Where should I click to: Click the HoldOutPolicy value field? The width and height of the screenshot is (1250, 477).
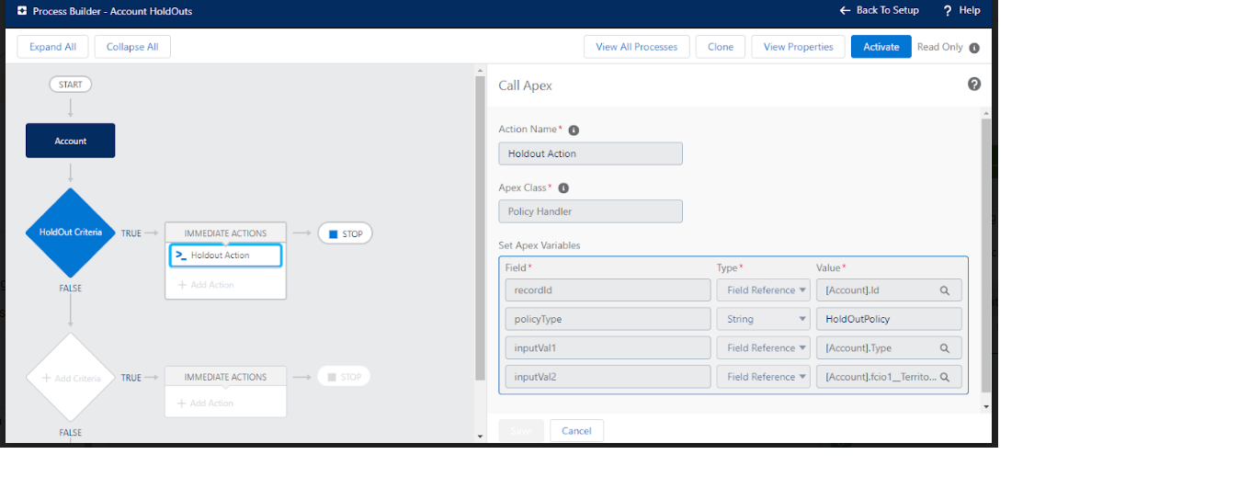(x=889, y=319)
